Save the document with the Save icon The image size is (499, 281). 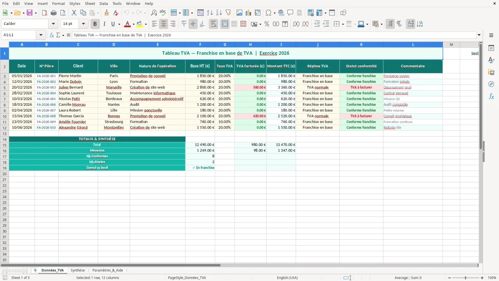(x=30, y=13)
